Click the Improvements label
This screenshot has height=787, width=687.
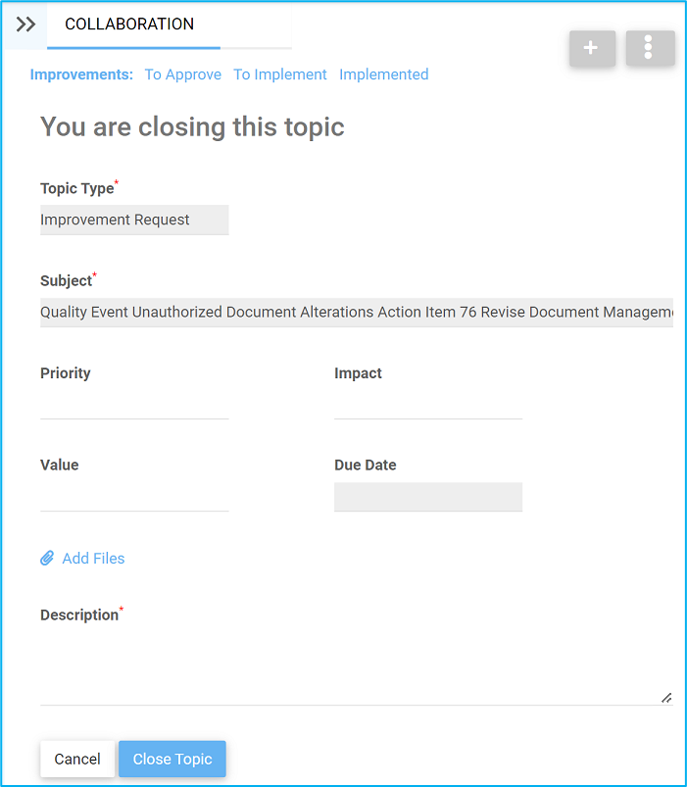81,74
